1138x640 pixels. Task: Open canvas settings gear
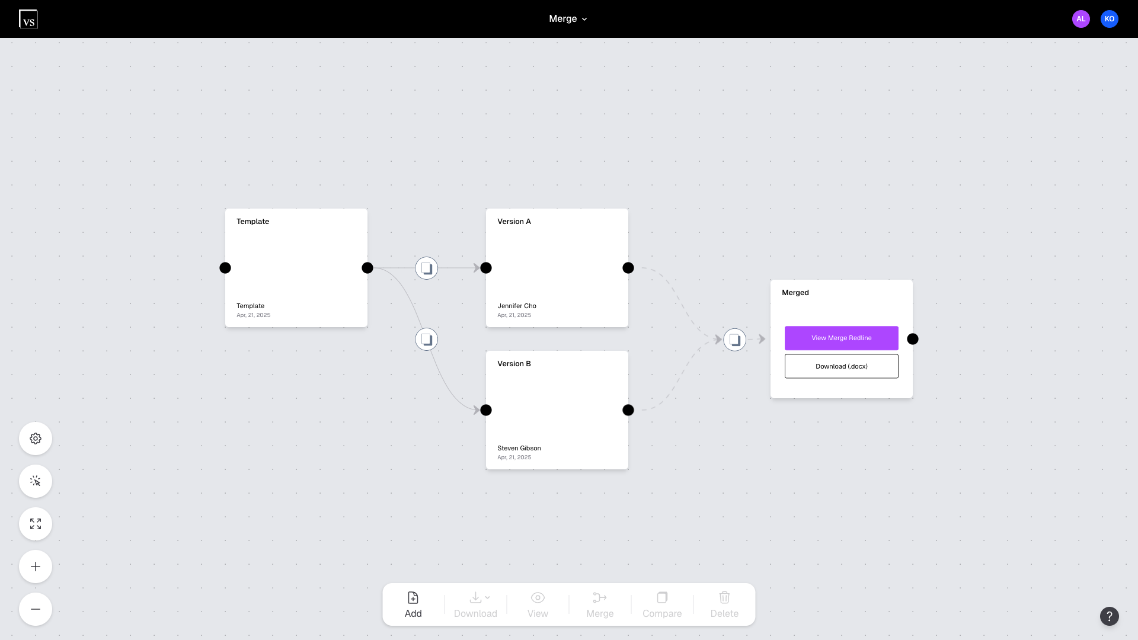[x=36, y=439]
